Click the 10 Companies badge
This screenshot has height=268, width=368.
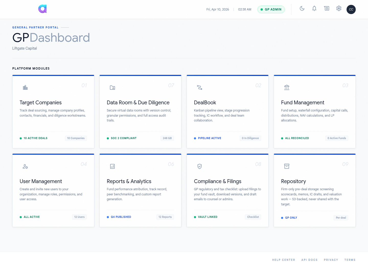pyautogui.click(x=76, y=138)
